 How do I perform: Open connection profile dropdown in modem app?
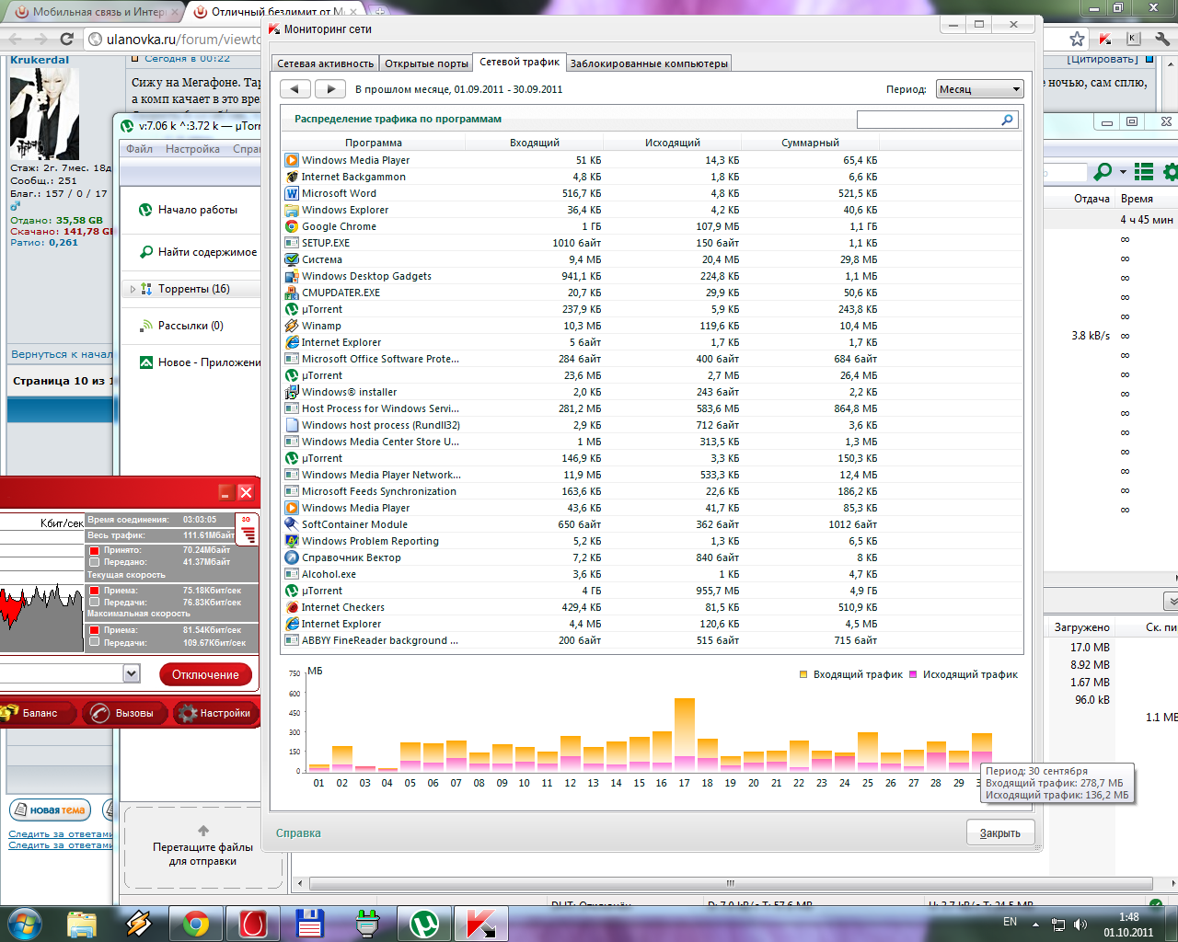pyautogui.click(x=132, y=674)
